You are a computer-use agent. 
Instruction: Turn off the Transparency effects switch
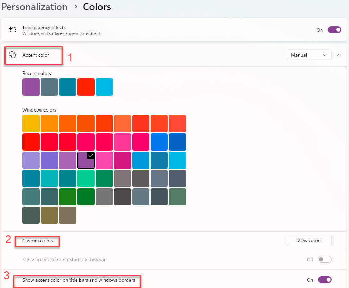click(x=334, y=30)
